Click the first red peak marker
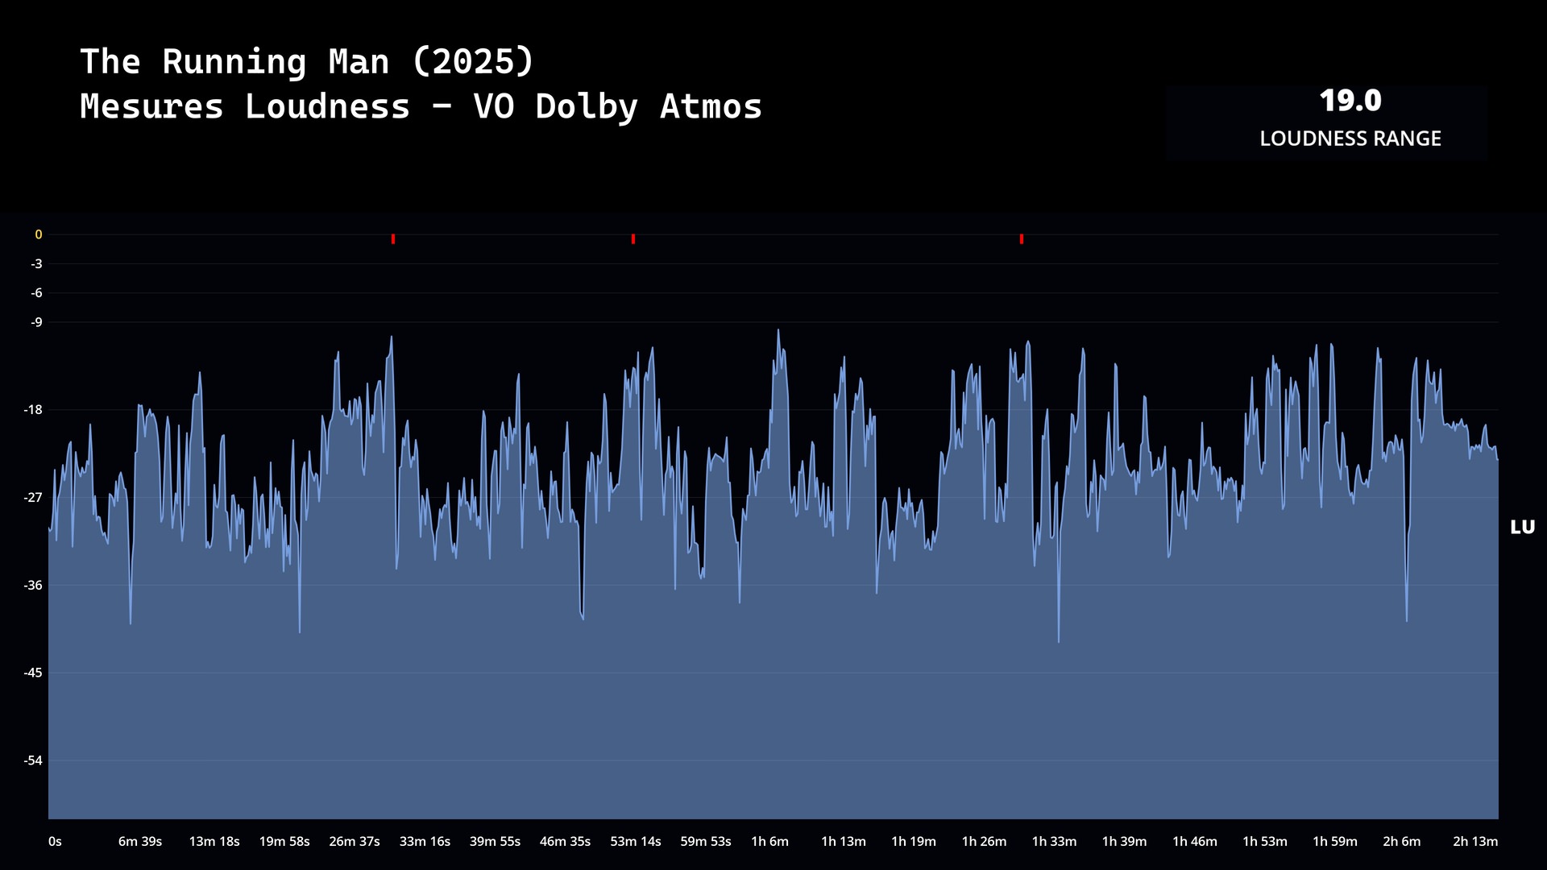1547x870 pixels. pyautogui.click(x=393, y=239)
